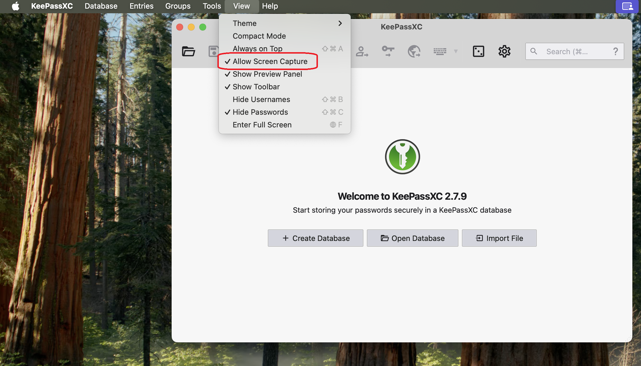The width and height of the screenshot is (641, 366).
Task: Minimize the window with the yellow button
Action: point(191,27)
